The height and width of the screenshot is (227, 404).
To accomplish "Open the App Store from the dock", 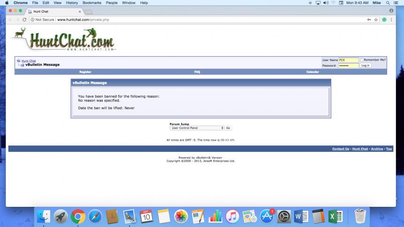I will (267, 216).
